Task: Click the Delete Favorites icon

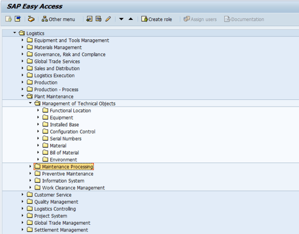Action: pos(98,19)
